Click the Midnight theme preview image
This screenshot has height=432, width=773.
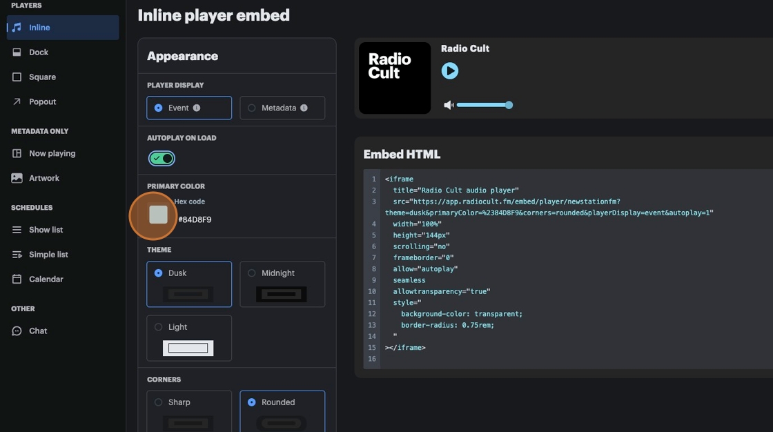click(x=282, y=295)
